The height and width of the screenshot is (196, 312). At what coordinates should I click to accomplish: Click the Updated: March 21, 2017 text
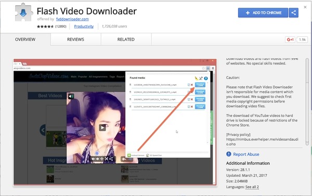[246, 176]
